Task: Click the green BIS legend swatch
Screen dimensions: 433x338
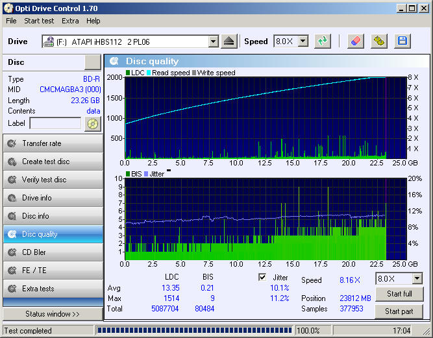Action: point(128,174)
